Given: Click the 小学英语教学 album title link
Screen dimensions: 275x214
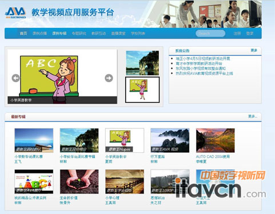Looking at the screenshot, I should (116, 156).
